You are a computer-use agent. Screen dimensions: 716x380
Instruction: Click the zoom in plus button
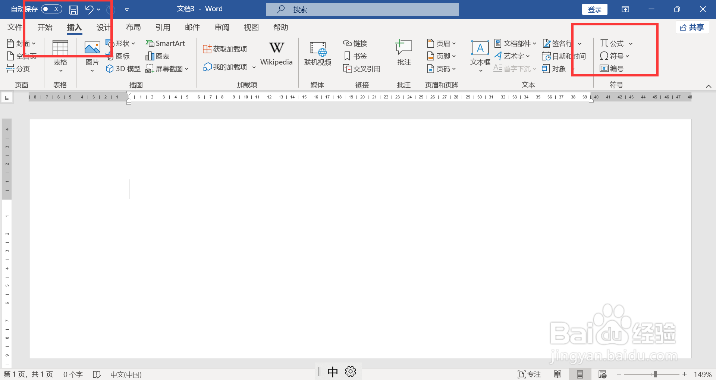[x=685, y=374]
